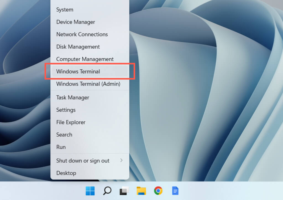Screen dimensions: 283x200
Task: Choose Desktop at the menu bottom
Action: (90, 173)
